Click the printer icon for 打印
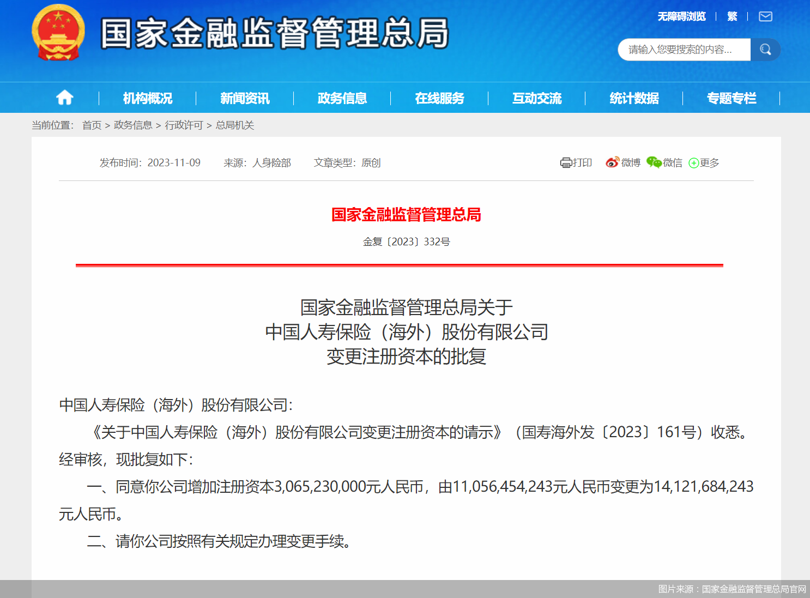 point(566,163)
